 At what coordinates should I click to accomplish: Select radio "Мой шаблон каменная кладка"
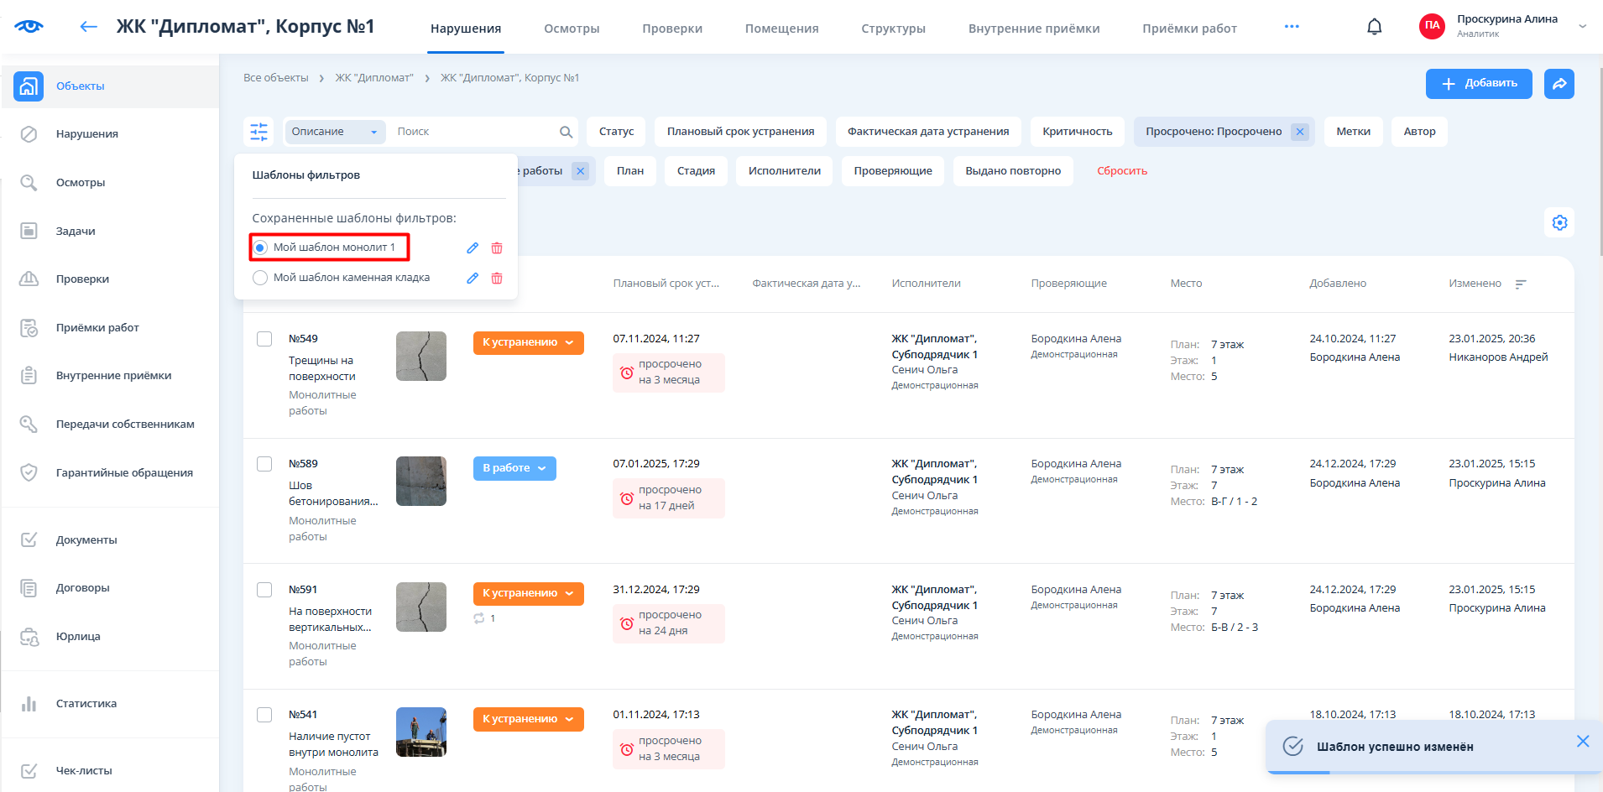[x=260, y=278]
